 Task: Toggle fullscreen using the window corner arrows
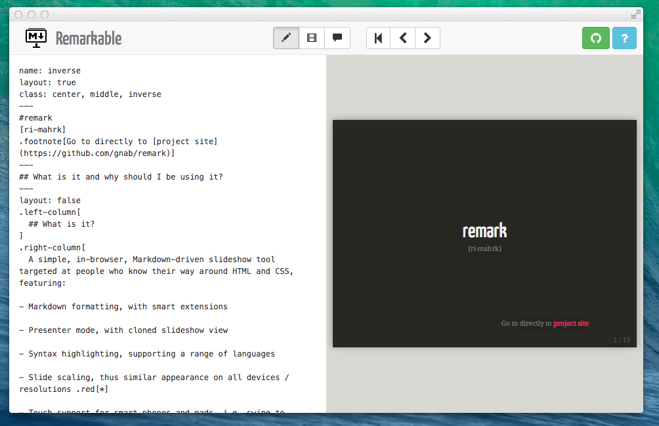click(636, 14)
